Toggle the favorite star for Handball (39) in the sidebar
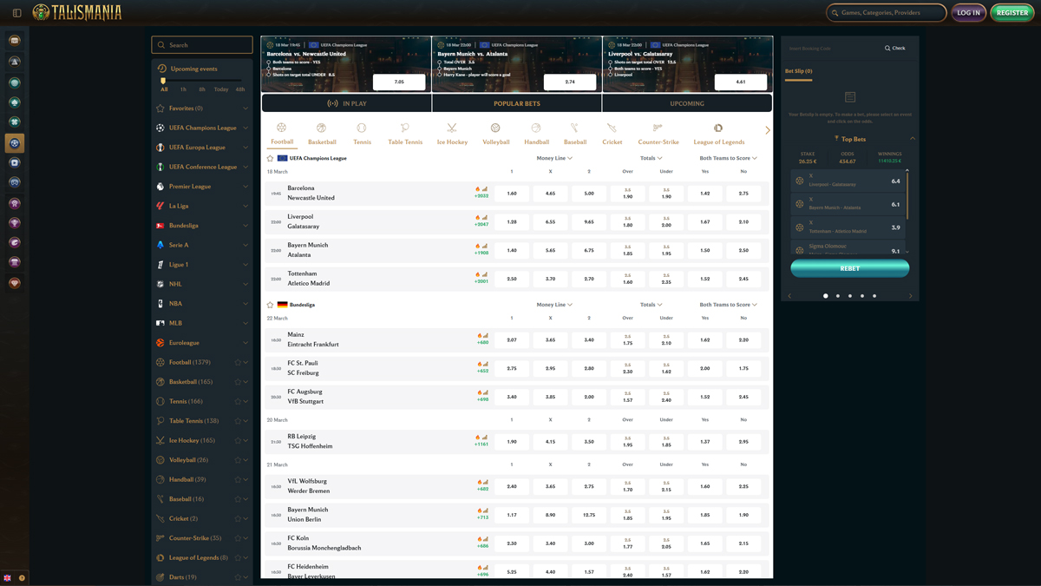 tap(238, 479)
